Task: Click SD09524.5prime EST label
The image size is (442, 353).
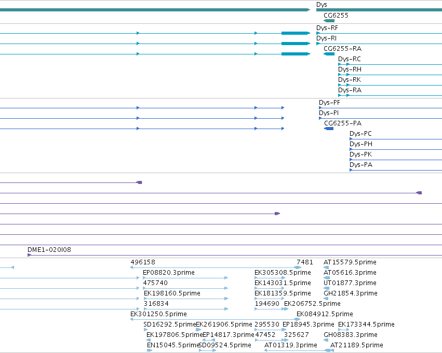Action: click(225, 345)
